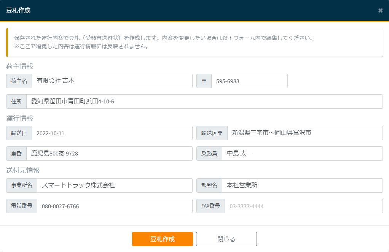
Task: Click the 部署名 field showing 本社営業所
Action: [302, 185]
